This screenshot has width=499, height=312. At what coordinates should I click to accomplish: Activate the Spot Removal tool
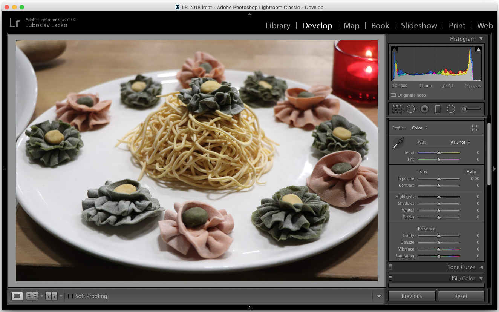411,109
